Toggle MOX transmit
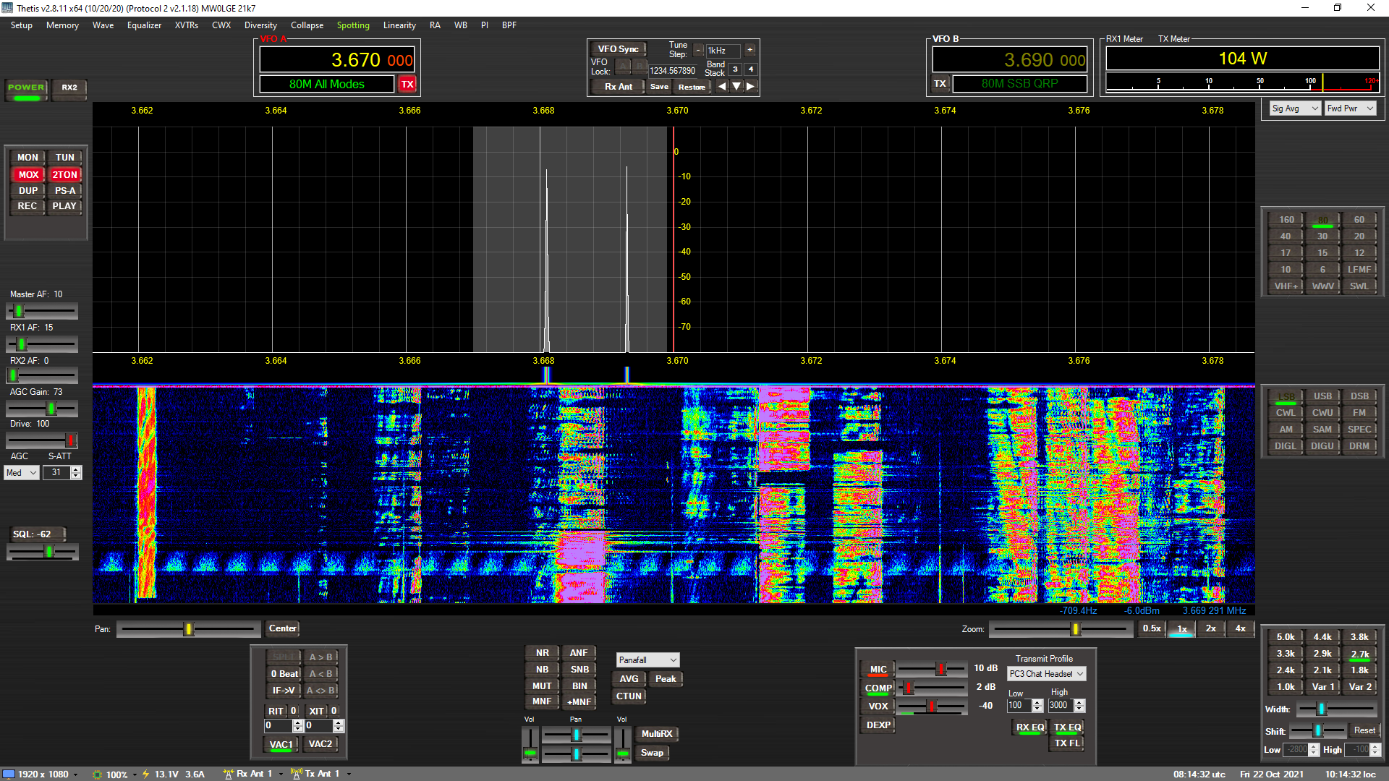This screenshot has width=1389, height=781. (x=28, y=174)
